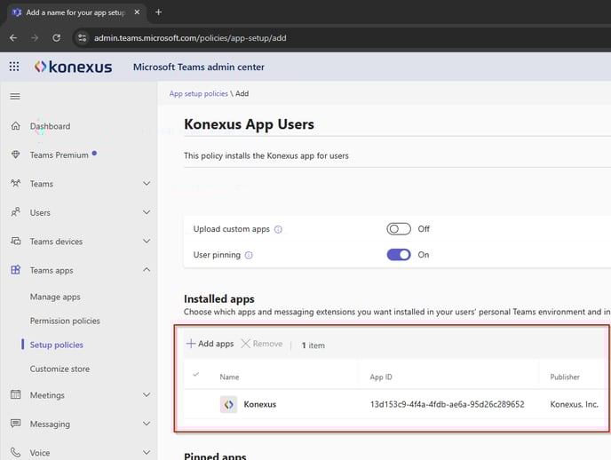
Task: Click the Microsoft Teams admin center title
Action: [x=199, y=67]
